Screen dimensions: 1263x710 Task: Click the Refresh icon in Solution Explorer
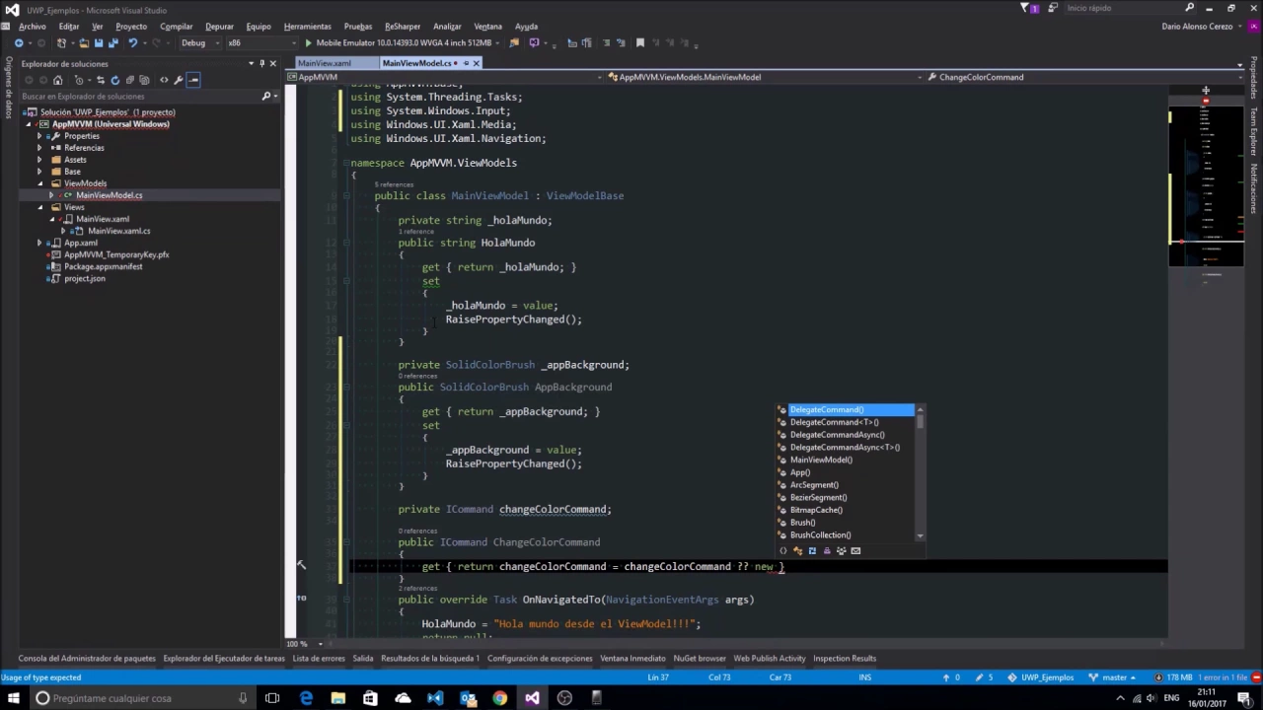[x=114, y=80]
